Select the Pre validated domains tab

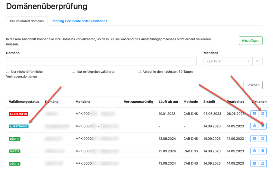(27, 21)
